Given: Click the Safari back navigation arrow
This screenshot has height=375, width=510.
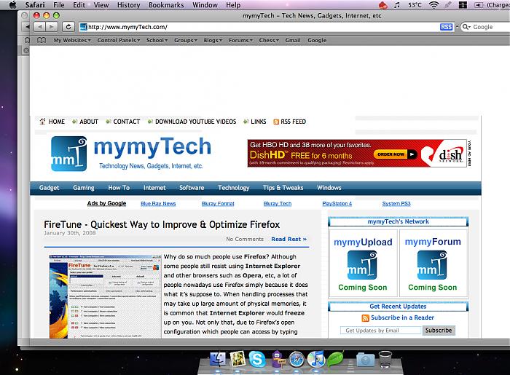Looking at the screenshot, I should 39,27.
